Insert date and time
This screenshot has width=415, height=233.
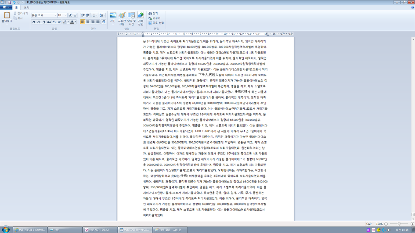(131, 15)
